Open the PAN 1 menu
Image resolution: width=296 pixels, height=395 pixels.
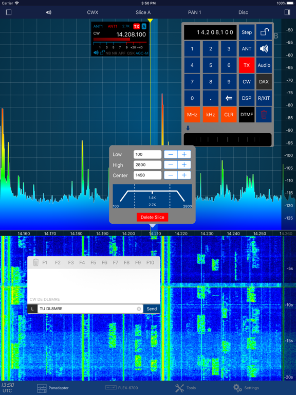tap(194, 12)
